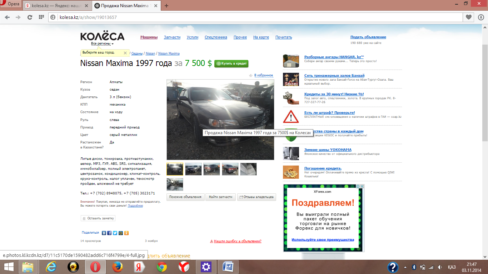This screenshot has width=488, height=274.
Task: Go back with browser back arrow
Action: pos(8,17)
